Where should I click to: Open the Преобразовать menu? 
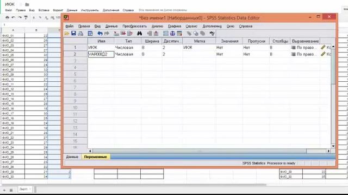pyautogui.click(x=135, y=26)
